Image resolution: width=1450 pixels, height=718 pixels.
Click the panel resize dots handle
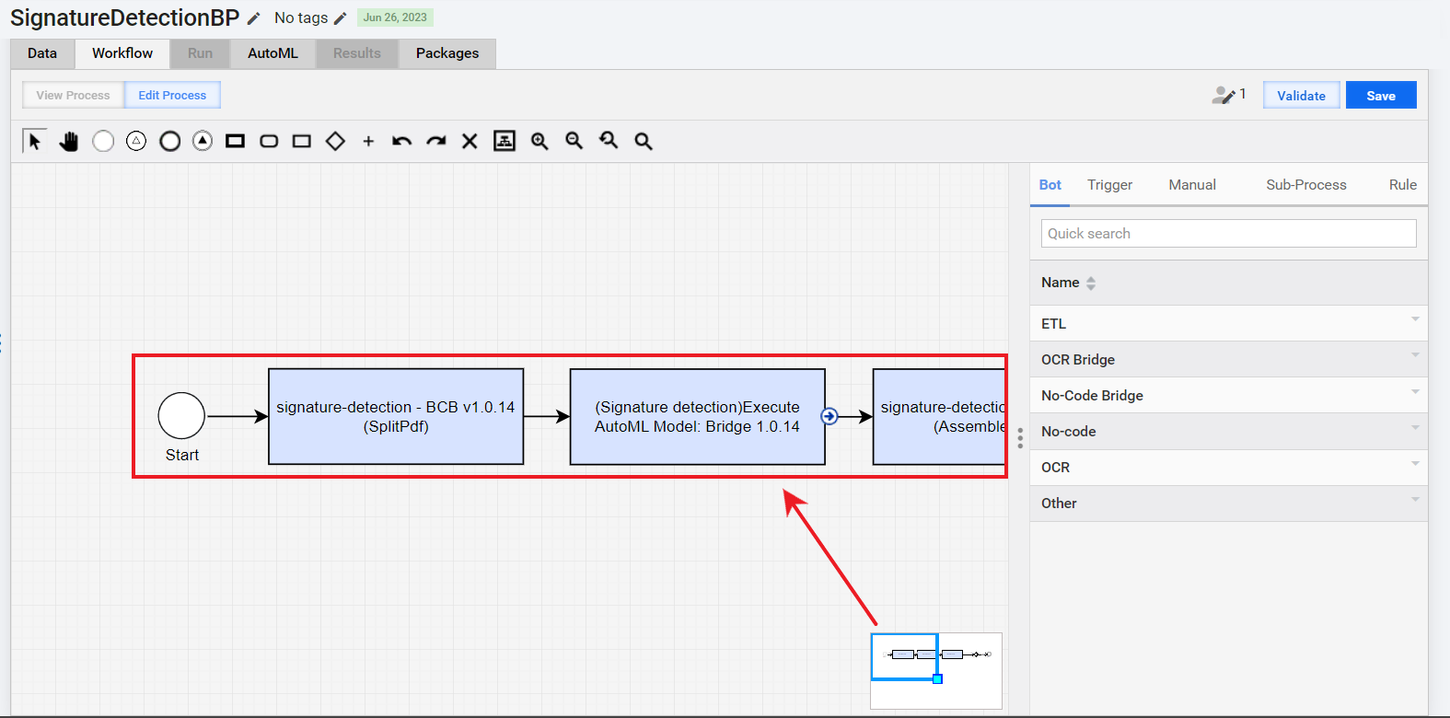click(1020, 439)
